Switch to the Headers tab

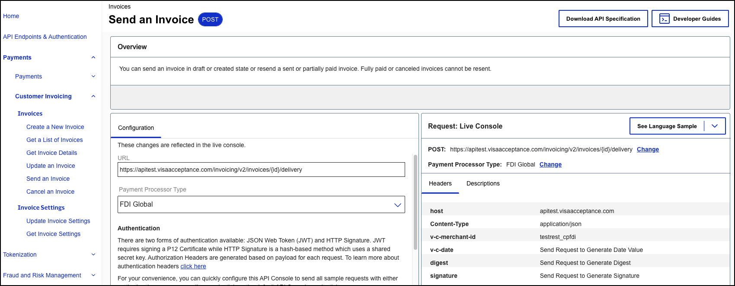[x=440, y=183]
